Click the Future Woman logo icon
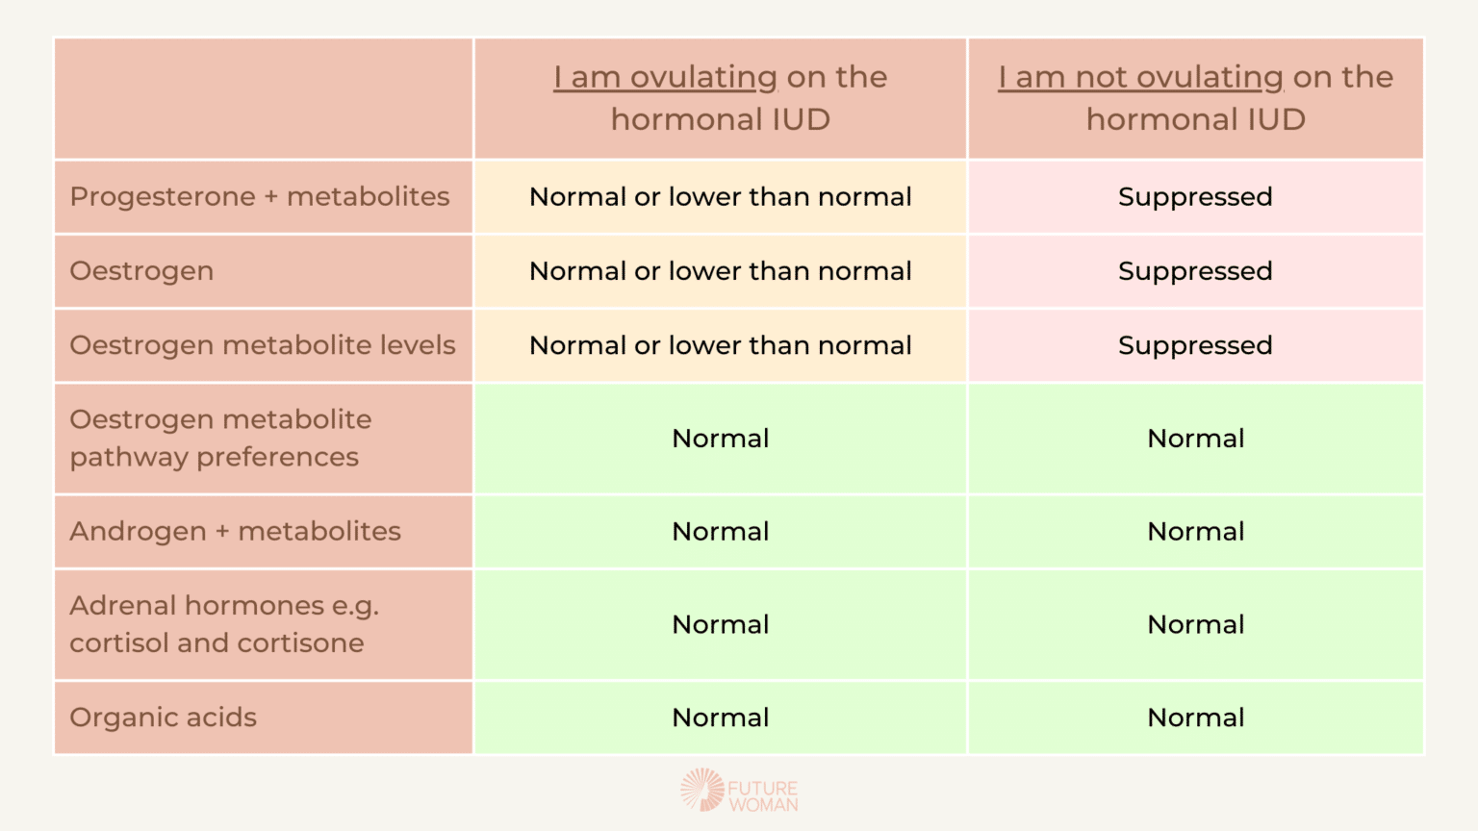 (x=702, y=790)
